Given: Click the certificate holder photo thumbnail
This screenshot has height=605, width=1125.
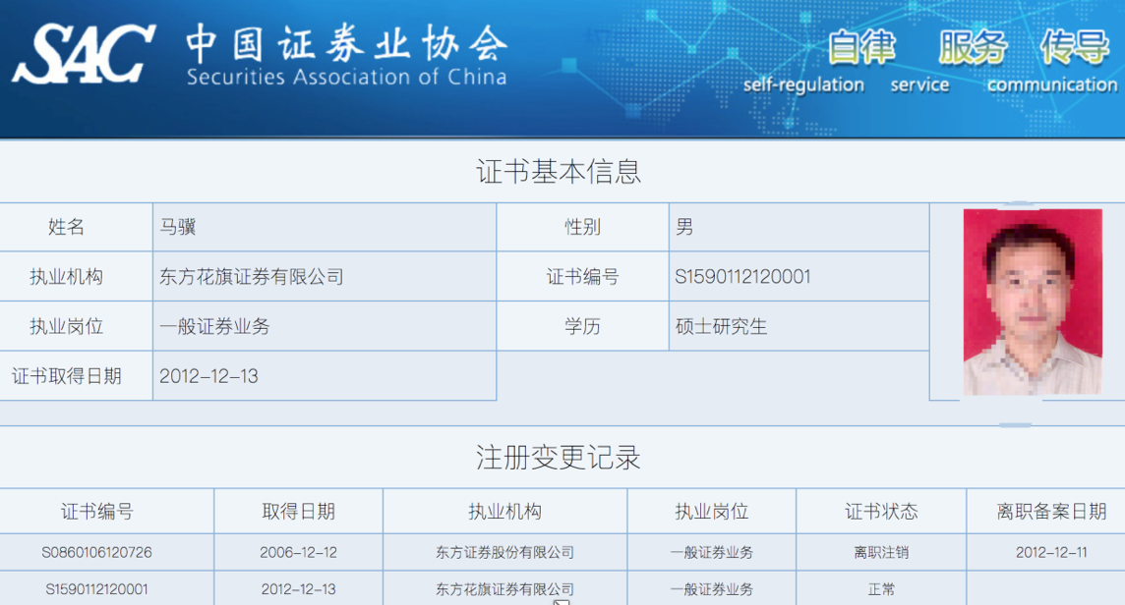Looking at the screenshot, I should pyautogui.click(x=1033, y=302).
